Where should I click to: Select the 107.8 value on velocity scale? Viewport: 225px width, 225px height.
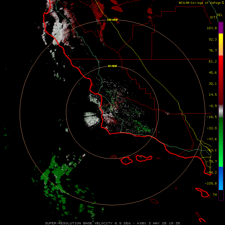pyautogui.click(x=212, y=28)
